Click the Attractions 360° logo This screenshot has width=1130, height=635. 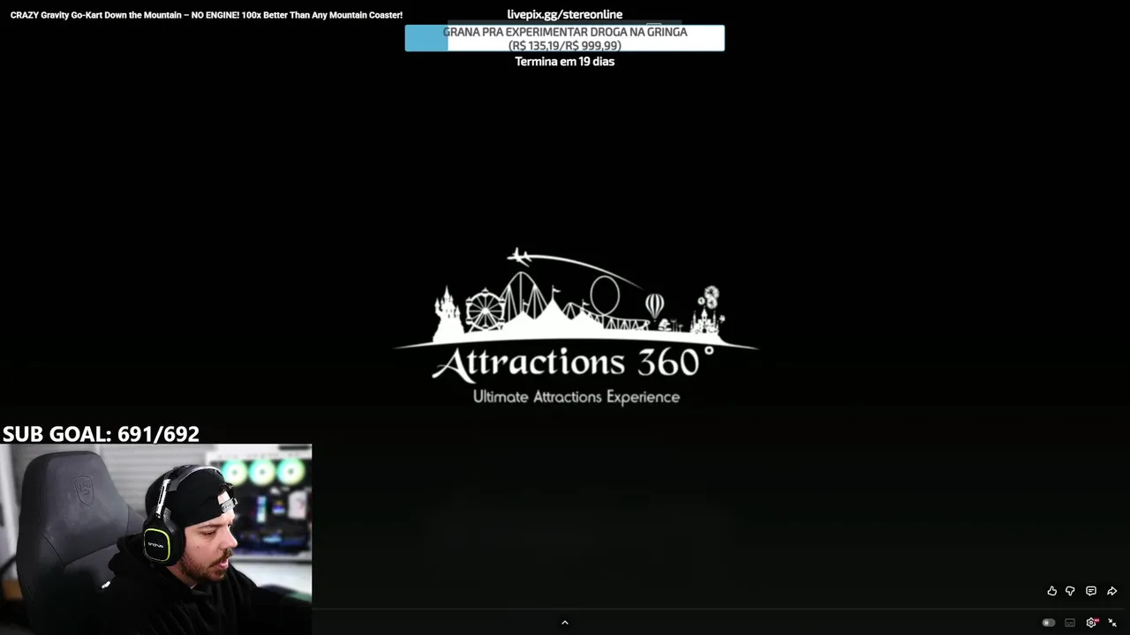click(x=575, y=327)
